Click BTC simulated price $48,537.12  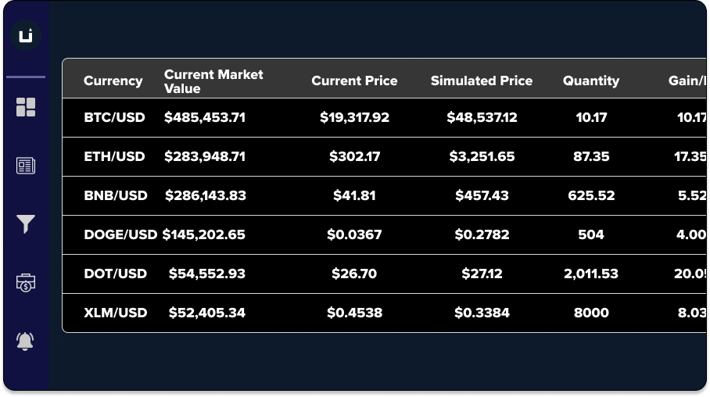482,117
